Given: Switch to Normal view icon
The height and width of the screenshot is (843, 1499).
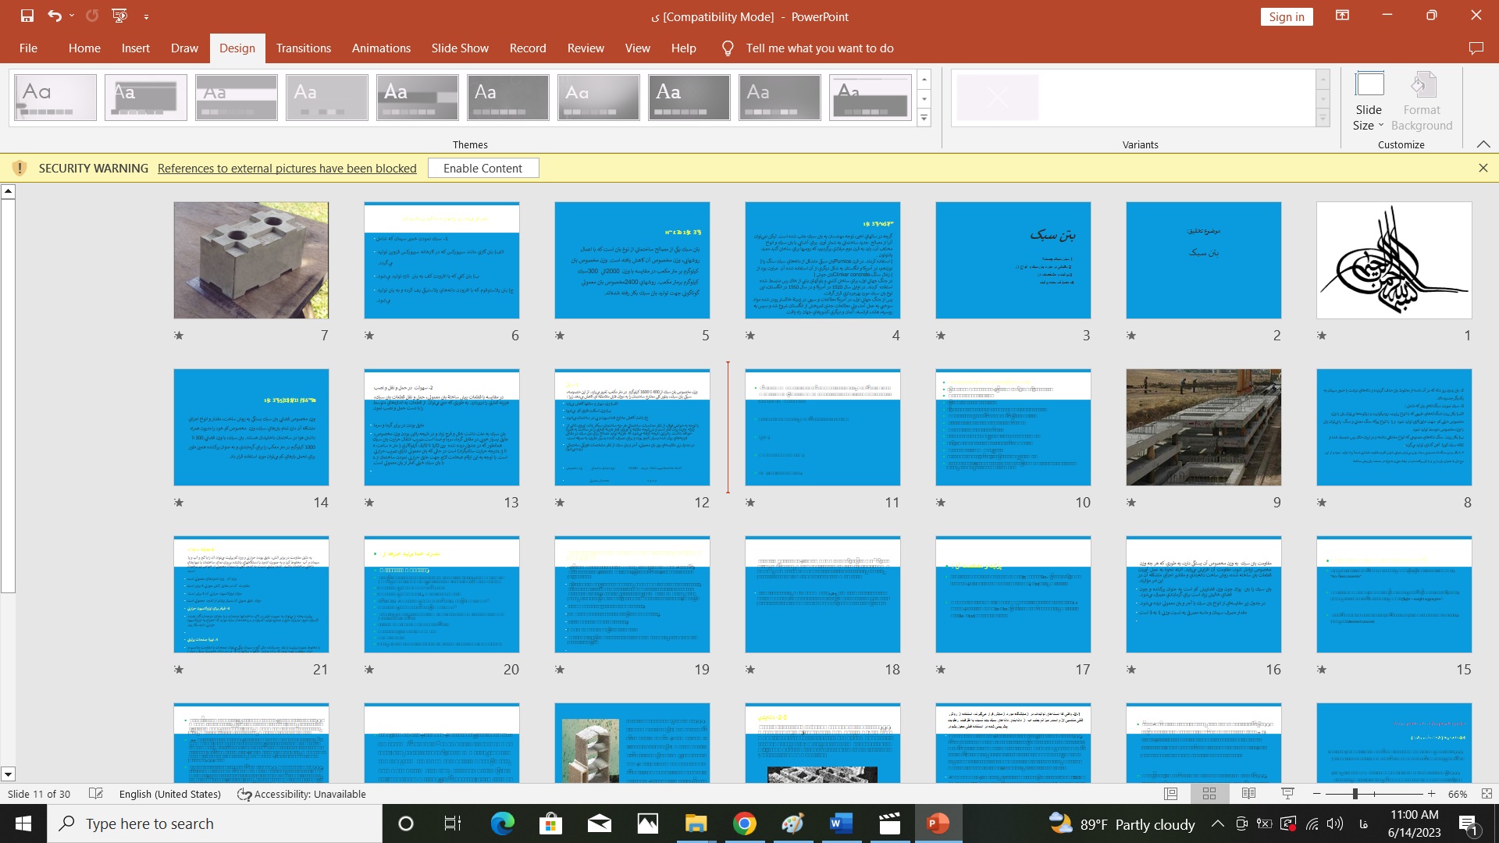Looking at the screenshot, I should pos(1171,794).
